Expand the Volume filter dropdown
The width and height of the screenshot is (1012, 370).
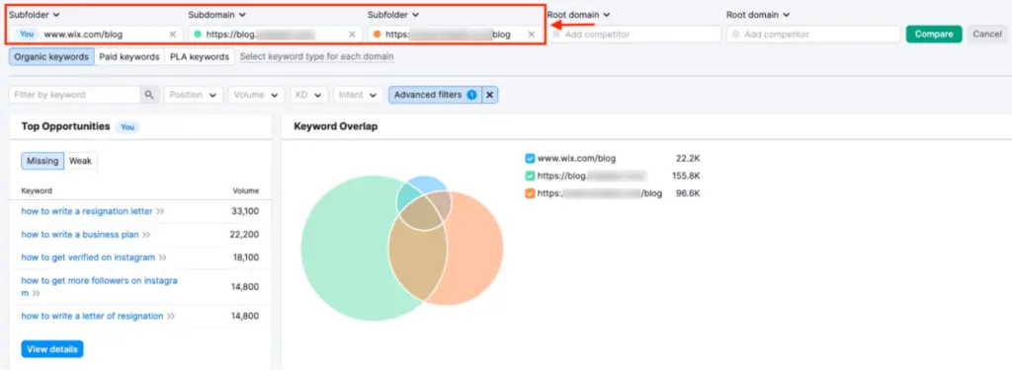click(x=256, y=95)
